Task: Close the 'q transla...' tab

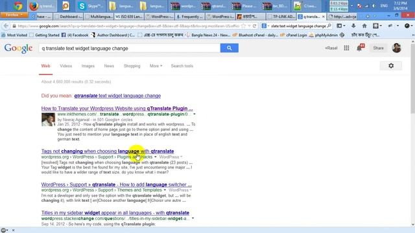Action: 323,17
